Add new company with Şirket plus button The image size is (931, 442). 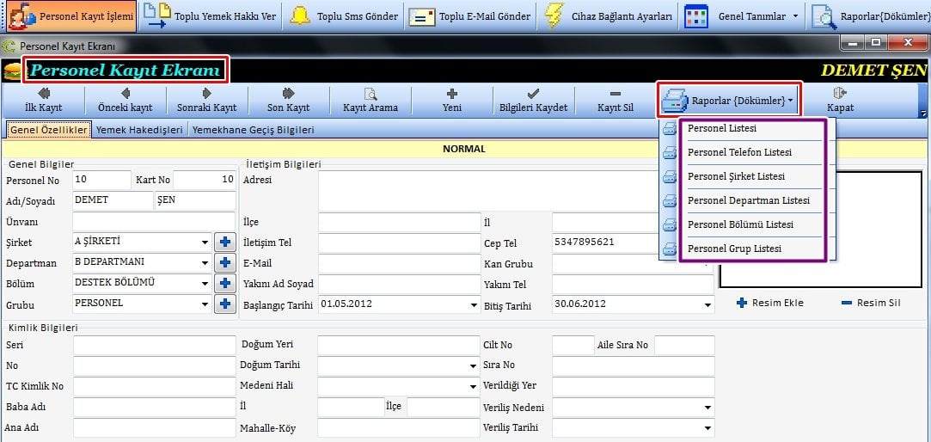(224, 242)
